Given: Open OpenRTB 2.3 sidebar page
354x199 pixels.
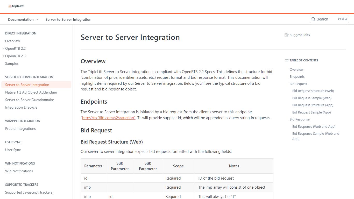Looking at the screenshot, I should pyautogui.click(x=15, y=56).
